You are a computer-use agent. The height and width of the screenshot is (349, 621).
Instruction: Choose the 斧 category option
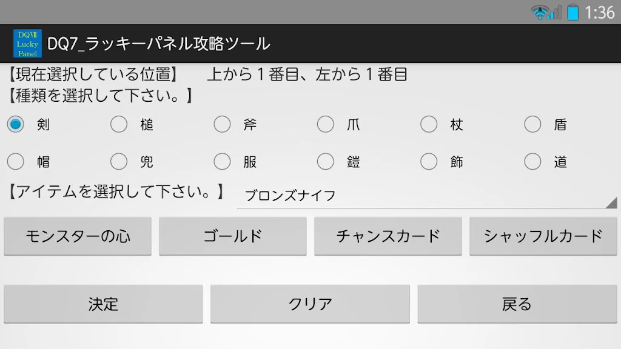222,125
